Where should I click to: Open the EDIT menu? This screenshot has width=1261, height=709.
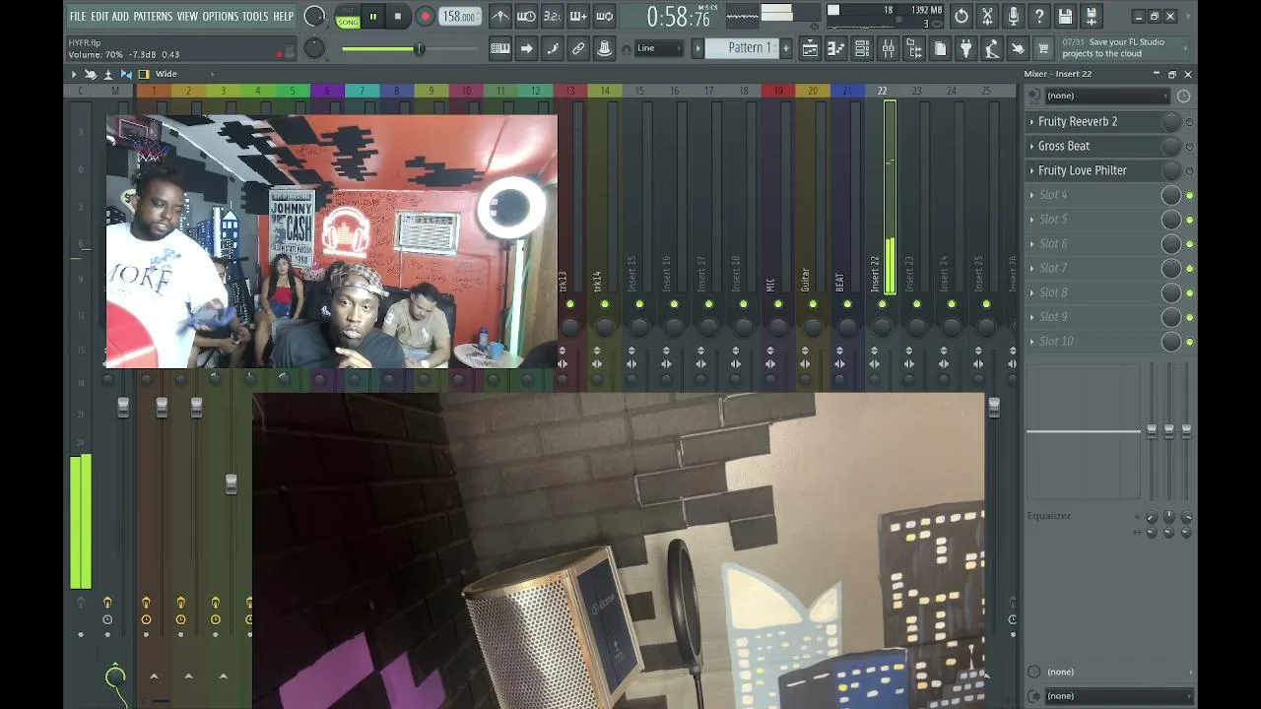[100, 17]
